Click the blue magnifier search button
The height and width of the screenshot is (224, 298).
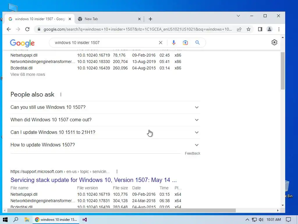[198, 43]
